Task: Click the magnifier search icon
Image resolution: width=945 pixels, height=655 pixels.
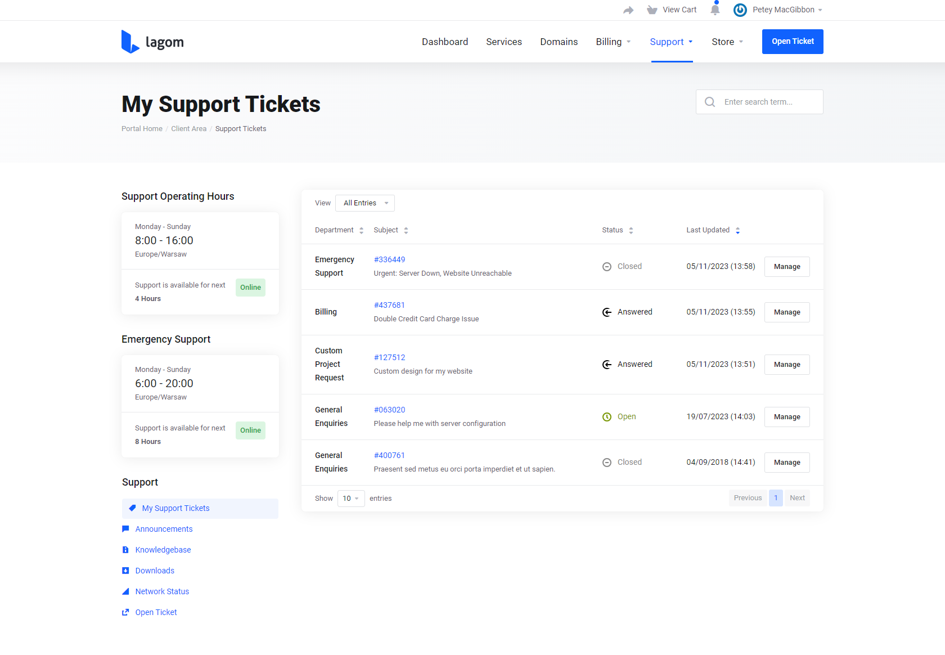Action: pos(710,102)
